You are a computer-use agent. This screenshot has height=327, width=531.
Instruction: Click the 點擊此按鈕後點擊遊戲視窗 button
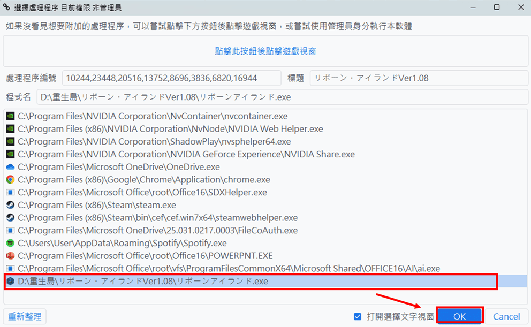(x=265, y=51)
